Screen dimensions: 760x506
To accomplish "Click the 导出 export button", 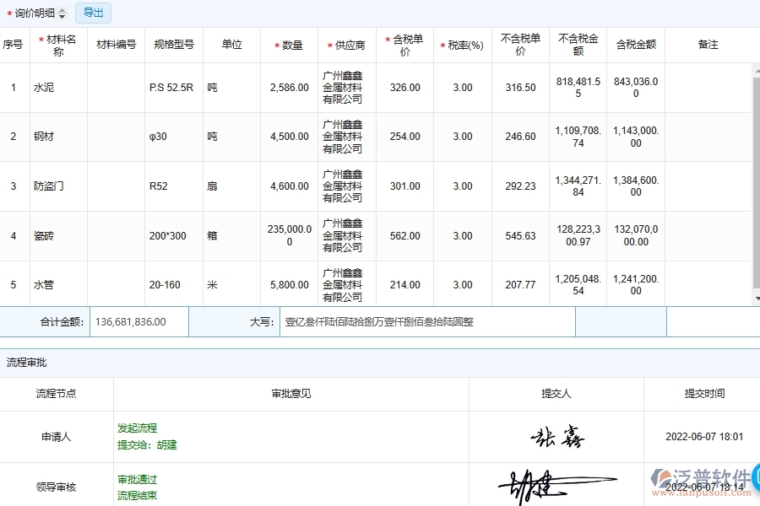I will (x=93, y=13).
